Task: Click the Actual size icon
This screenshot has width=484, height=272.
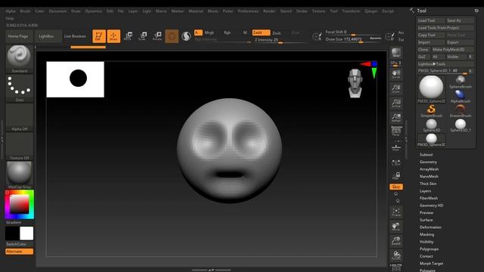Action: 396,104
